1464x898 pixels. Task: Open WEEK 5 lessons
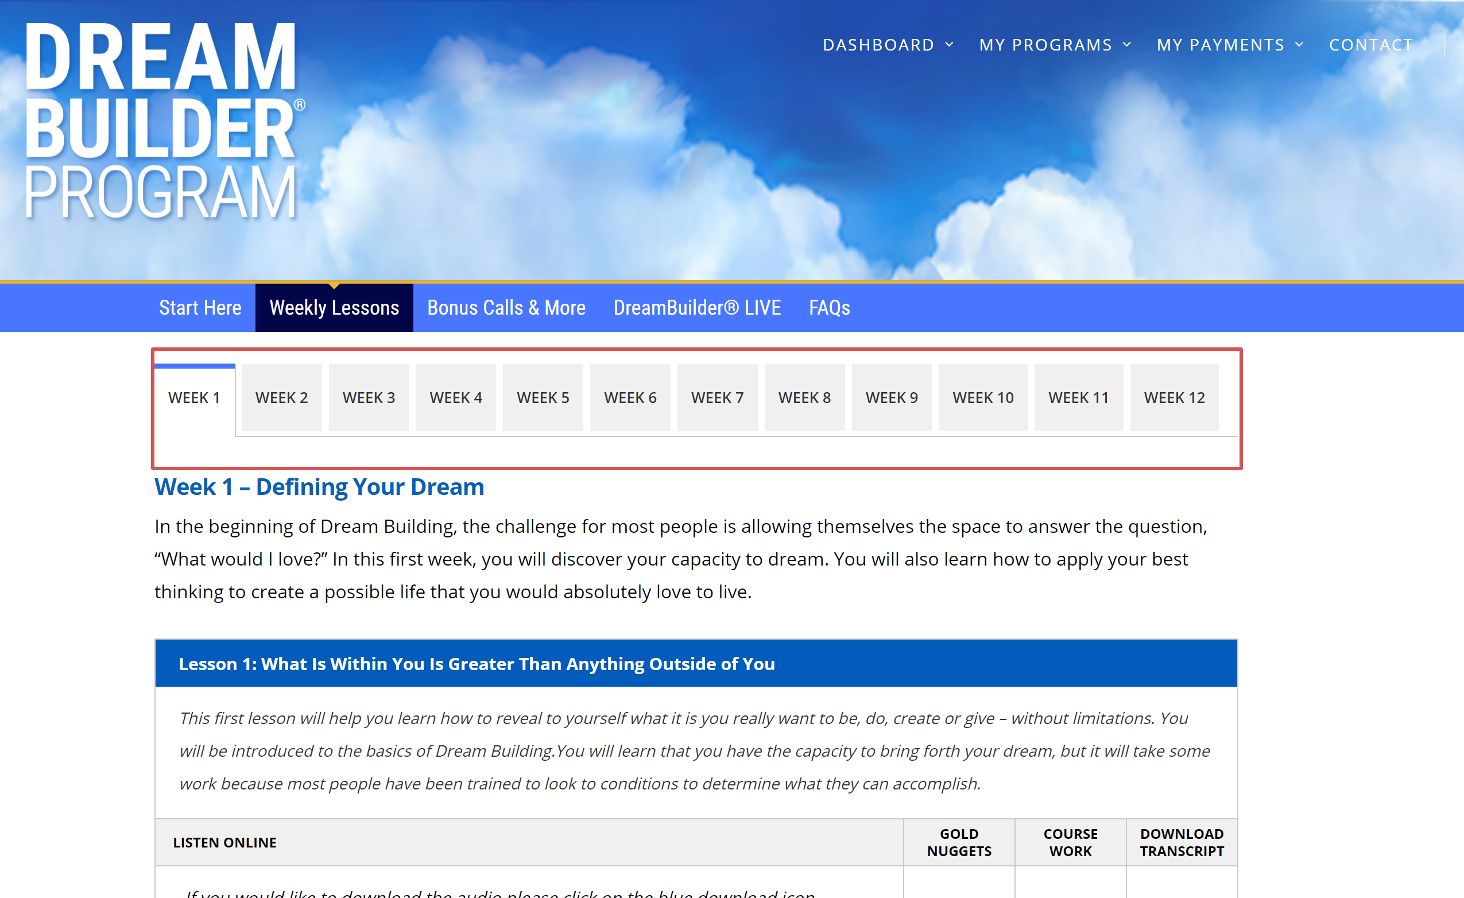click(543, 397)
